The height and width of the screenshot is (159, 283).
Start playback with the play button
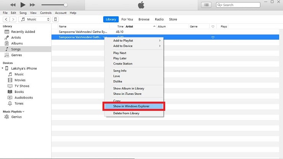coord(23,5)
